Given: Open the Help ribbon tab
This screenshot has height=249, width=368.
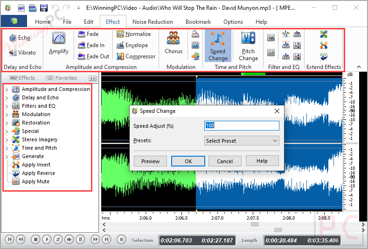Looking at the screenshot, I should pyautogui.click(x=261, y=21).
